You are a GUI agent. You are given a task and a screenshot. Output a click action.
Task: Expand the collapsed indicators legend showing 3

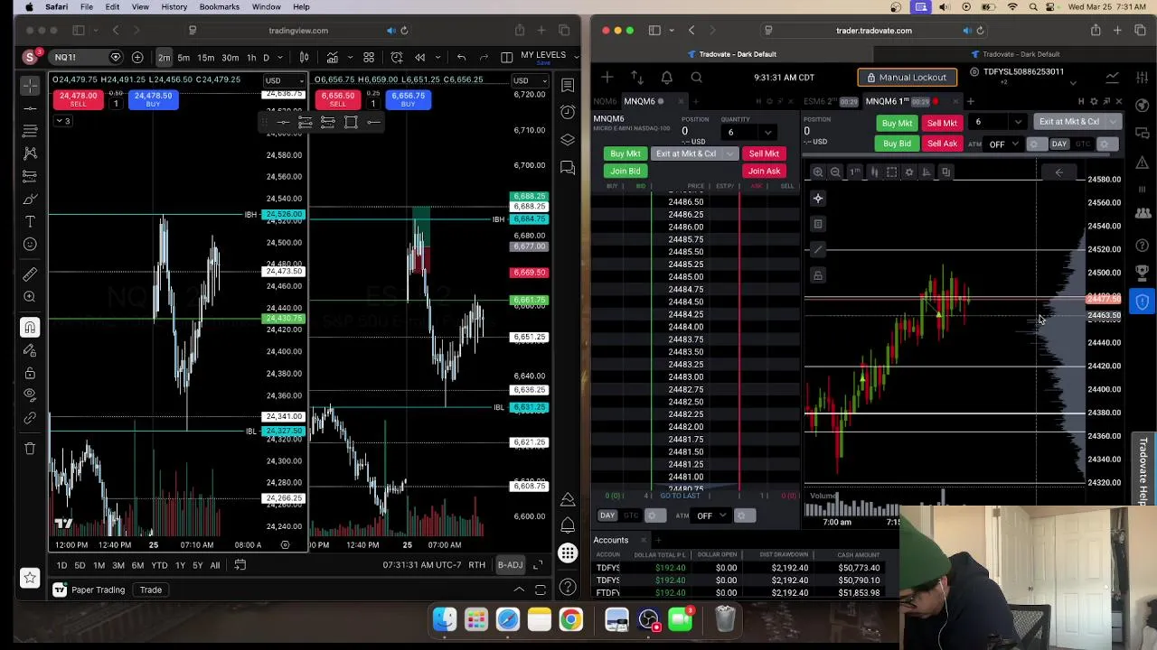(61, 121)
